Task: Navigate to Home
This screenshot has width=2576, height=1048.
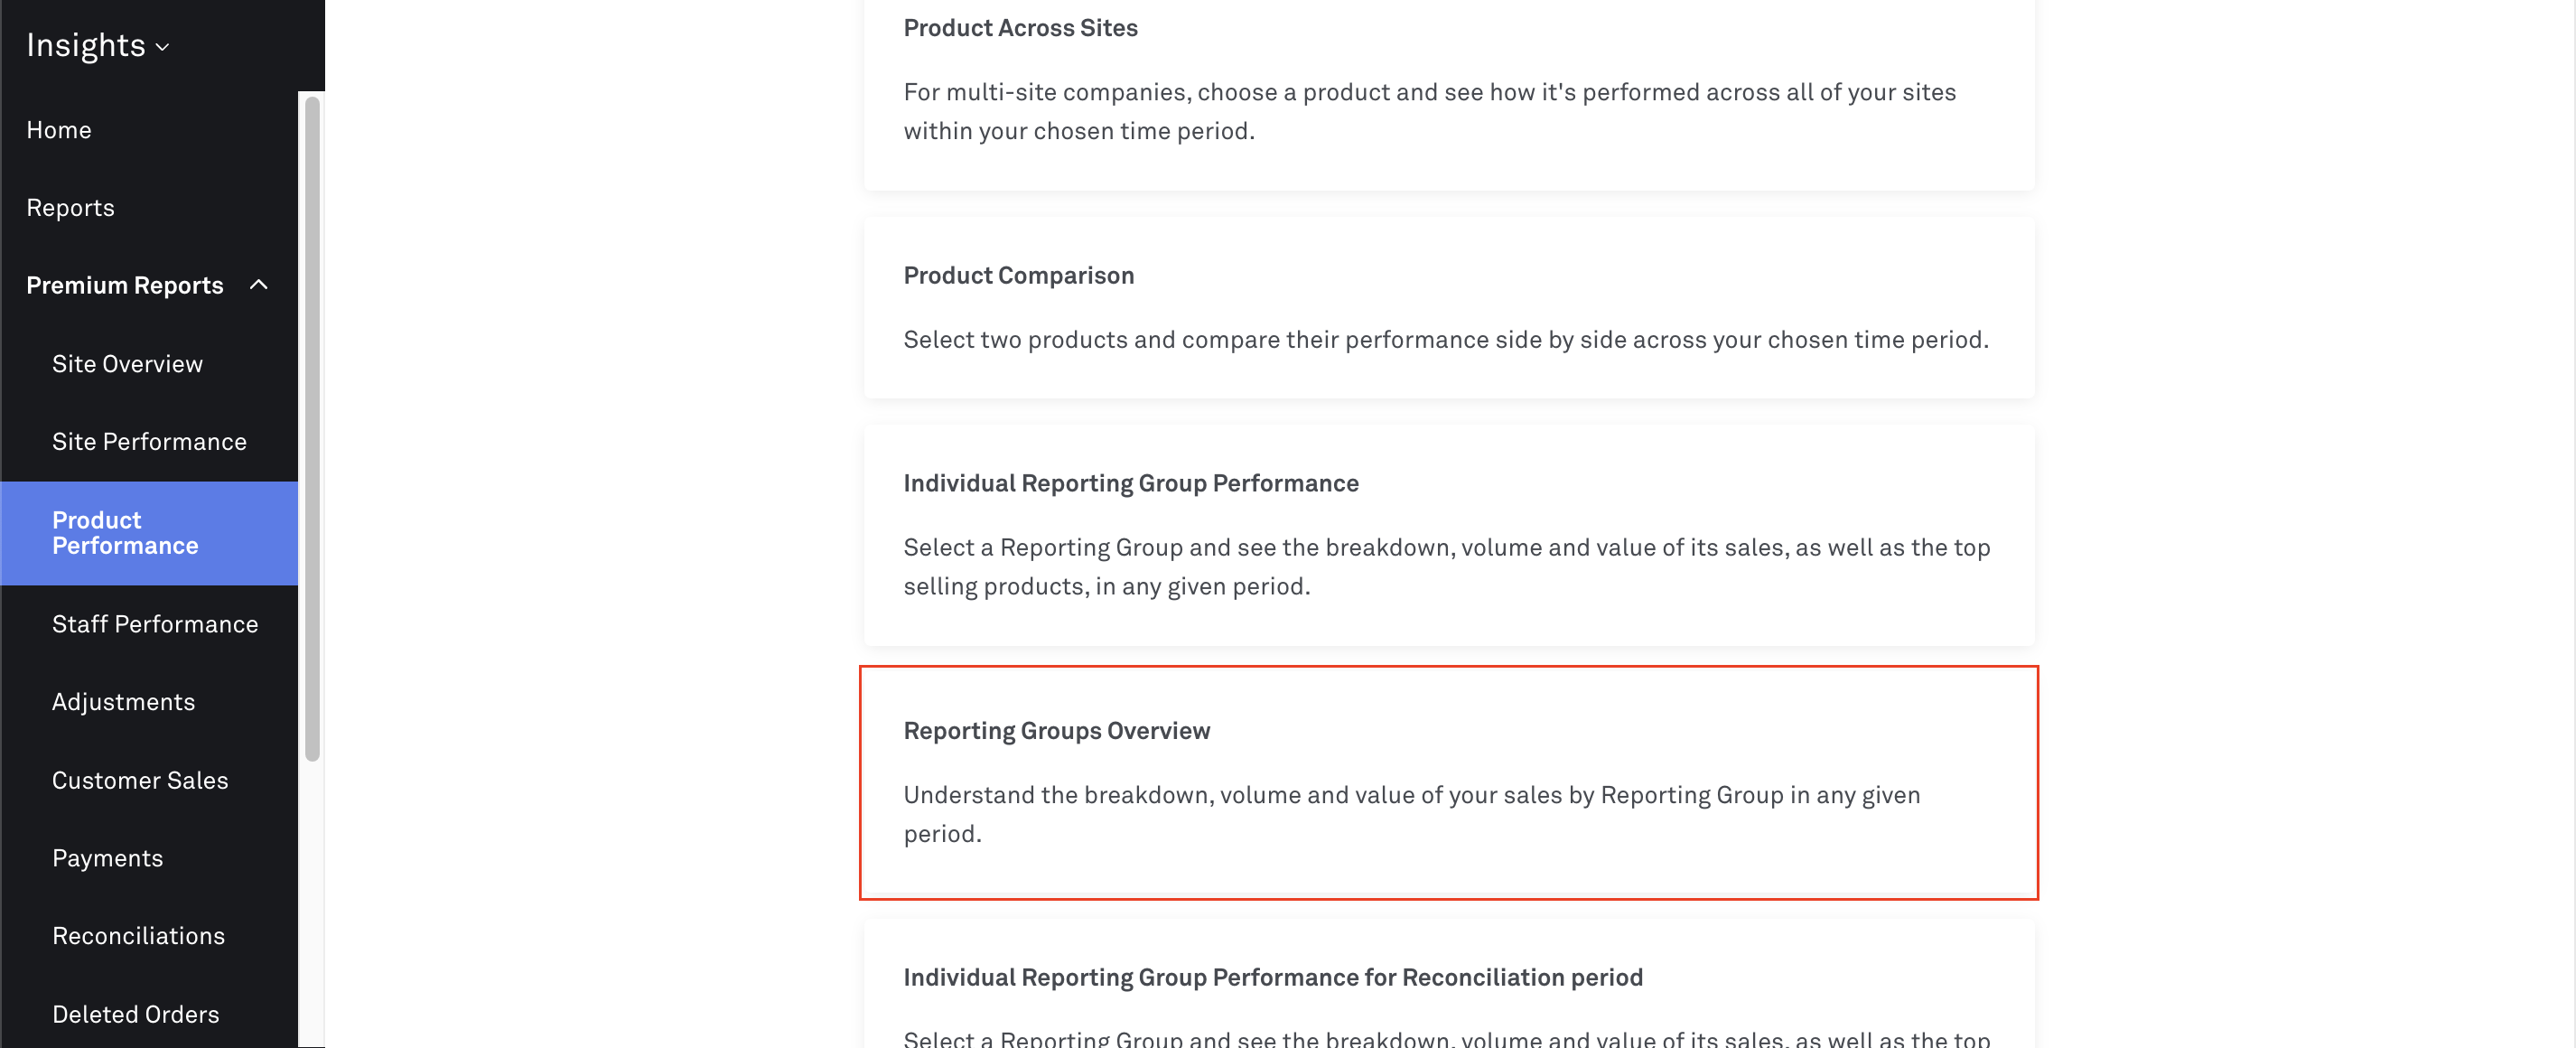Action: 59,129
